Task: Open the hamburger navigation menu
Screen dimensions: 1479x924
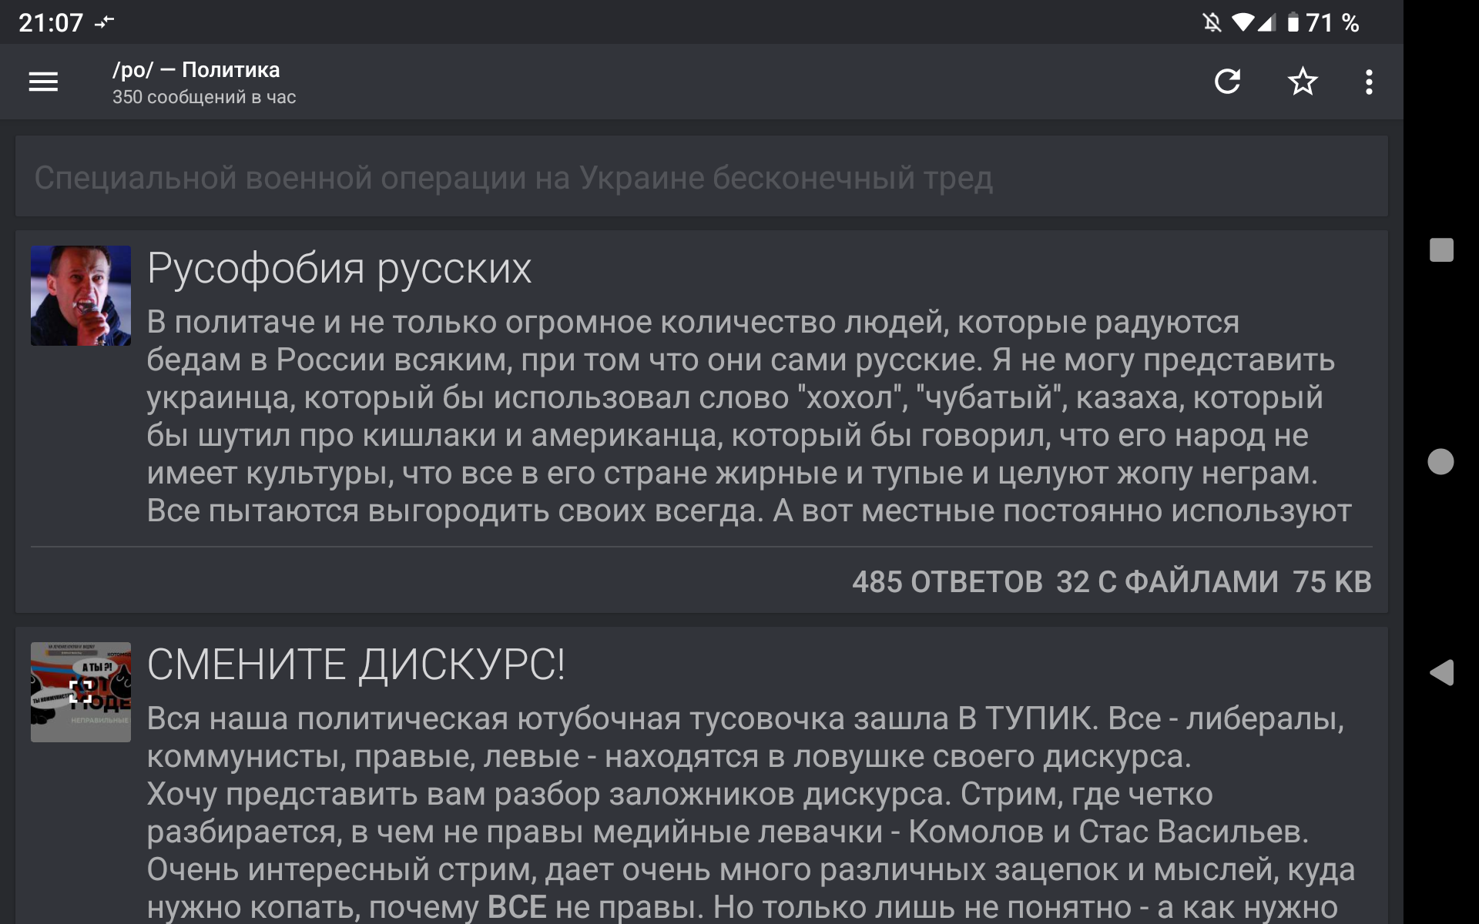Action: pyautogui.click(x=43, y=82)
